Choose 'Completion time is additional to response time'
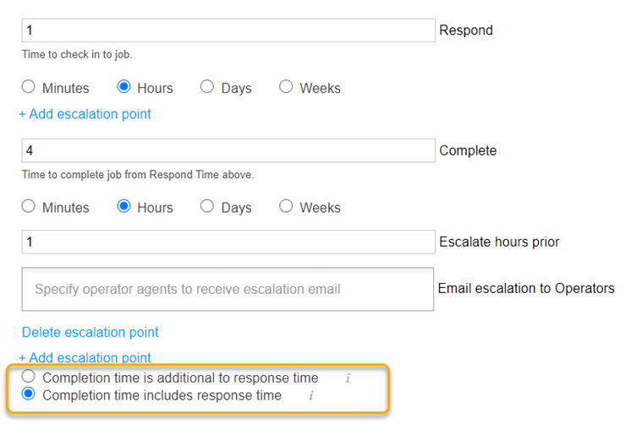Image resolution: width=642 pixels, height=424 pixels. click(29, 378)
